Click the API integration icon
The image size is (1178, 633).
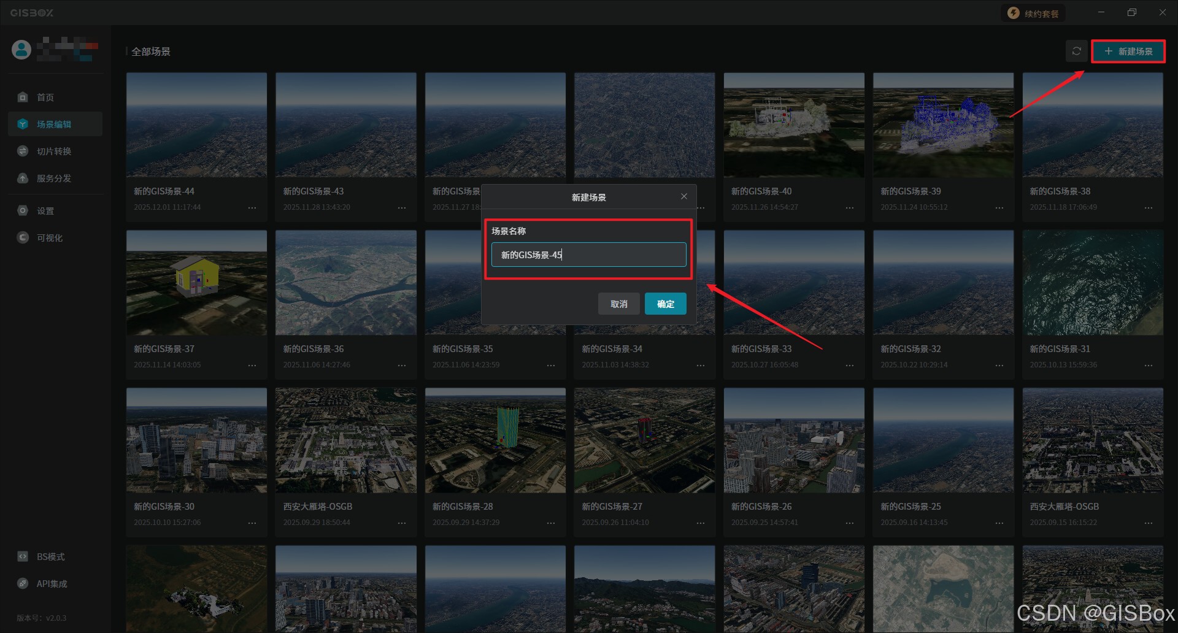23,583
